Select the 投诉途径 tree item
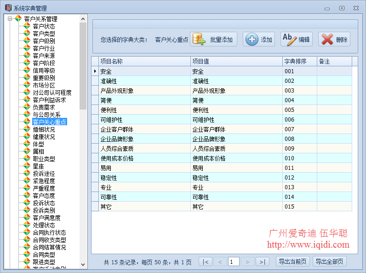 point(44,174)
